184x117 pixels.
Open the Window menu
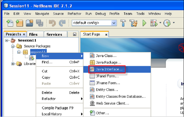coord(154,13)
